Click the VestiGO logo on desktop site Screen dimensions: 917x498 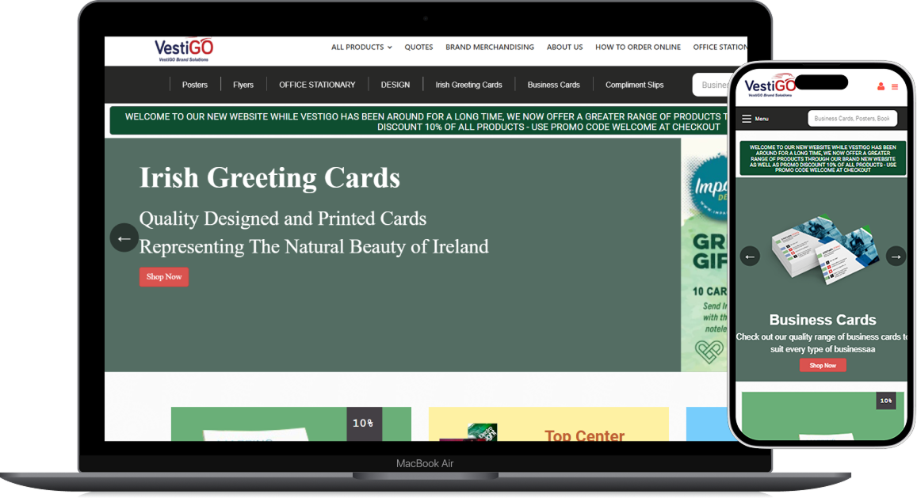coord(184,50)
